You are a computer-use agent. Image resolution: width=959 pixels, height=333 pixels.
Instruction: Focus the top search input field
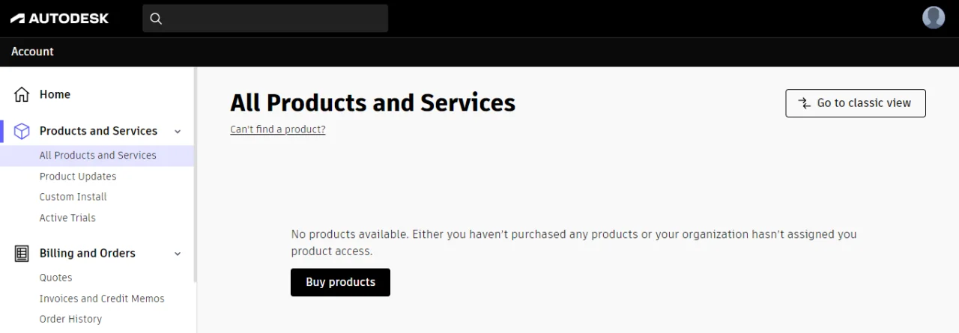(x=265, y=19)
